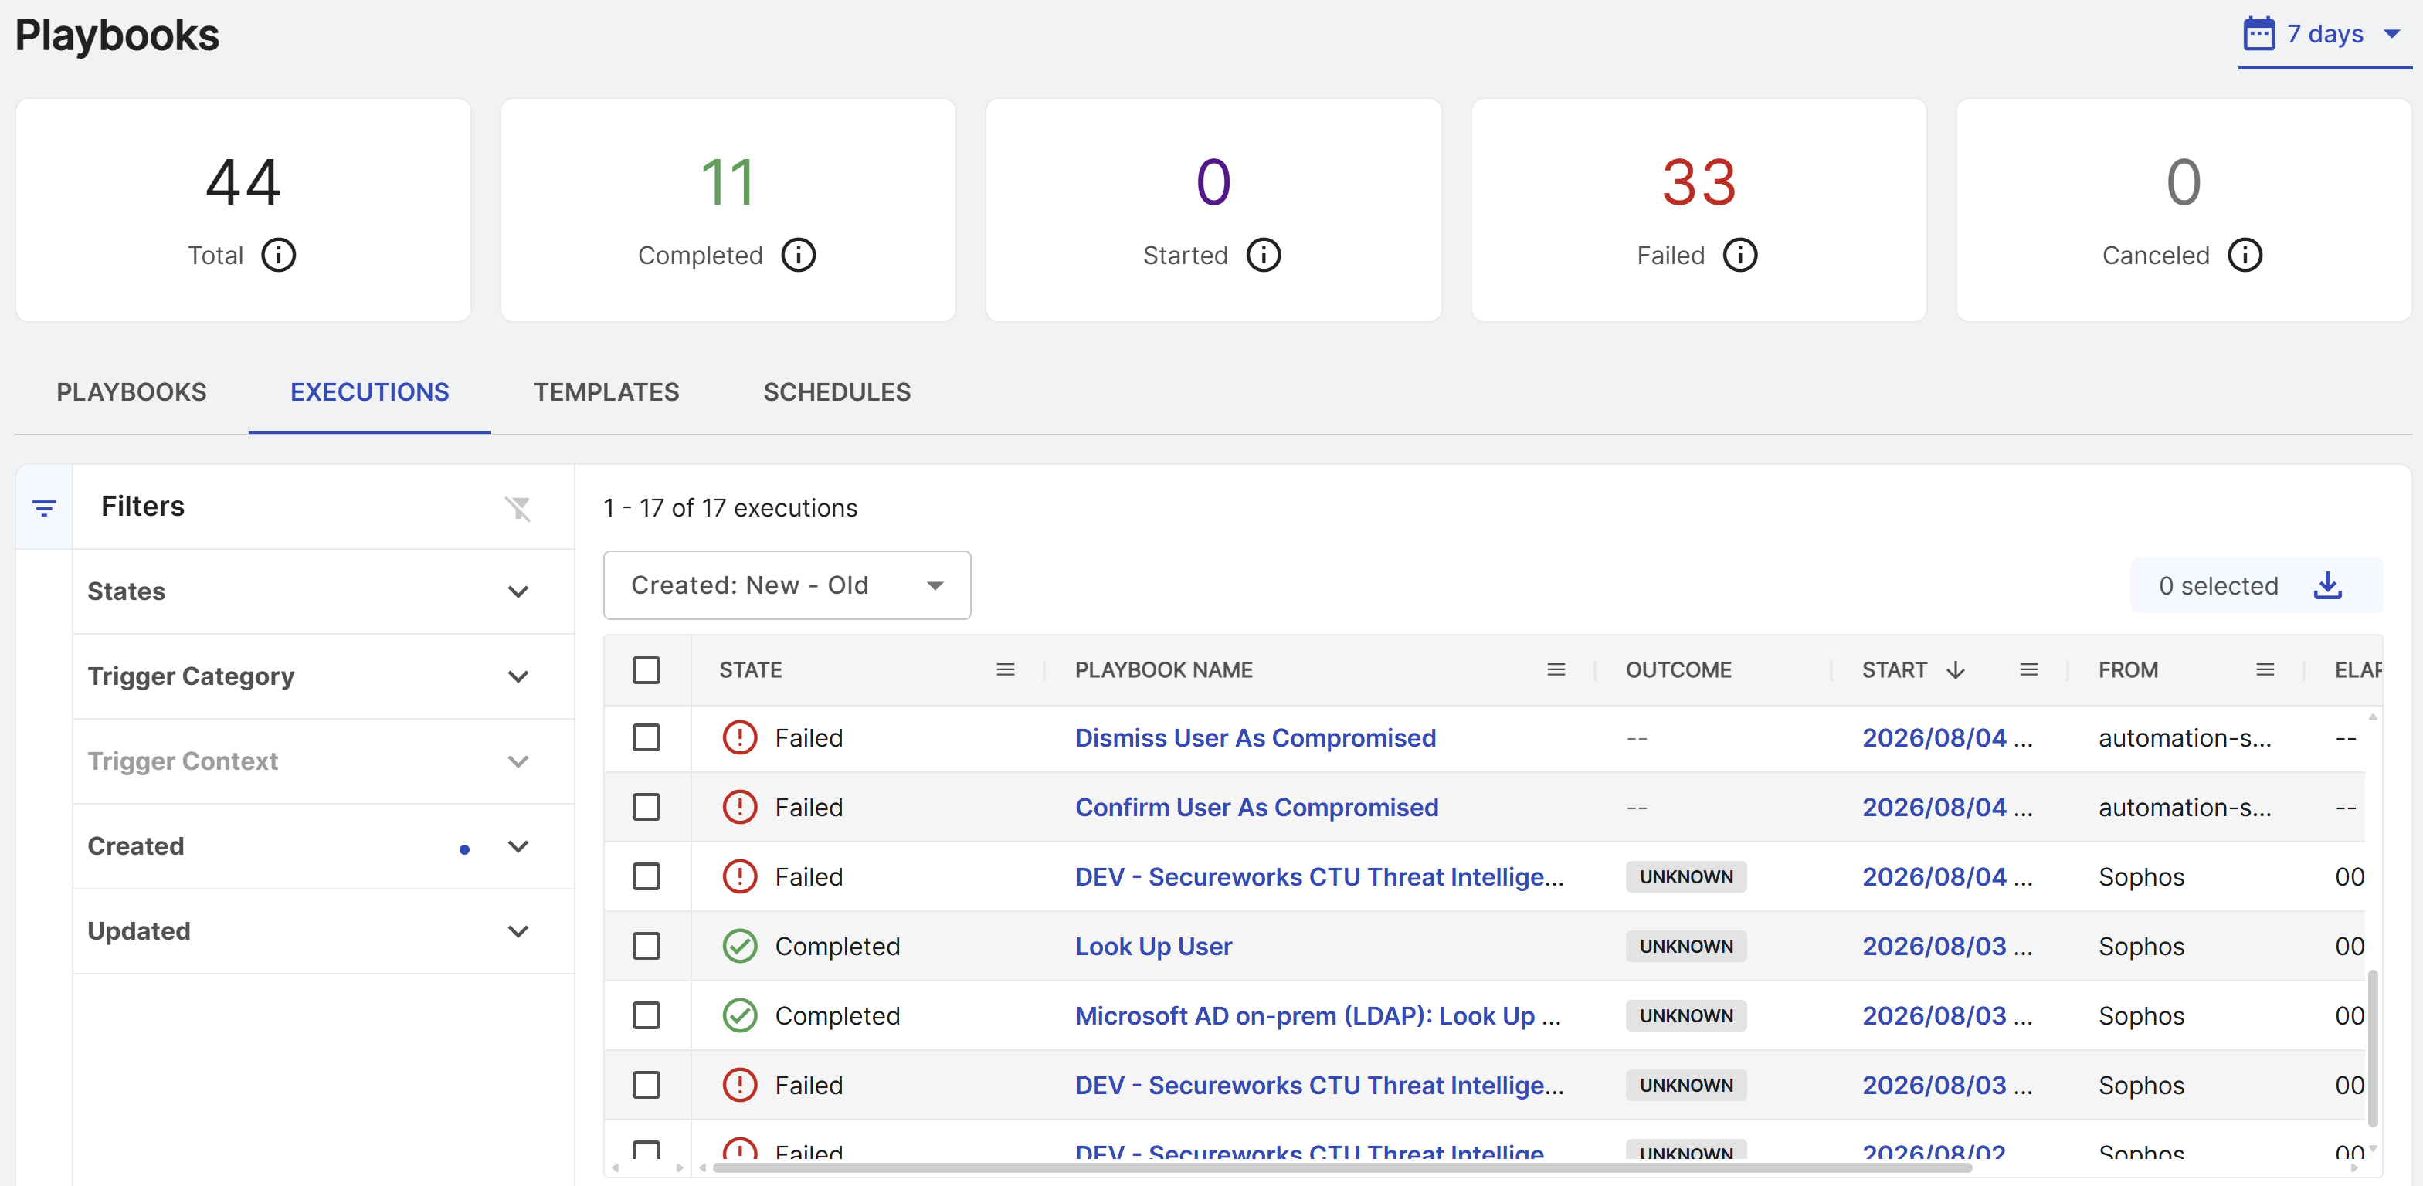Open the TEMPLATES tab
The height and width of the screenshot is (1186, 2423).
(x=606, y=392)
